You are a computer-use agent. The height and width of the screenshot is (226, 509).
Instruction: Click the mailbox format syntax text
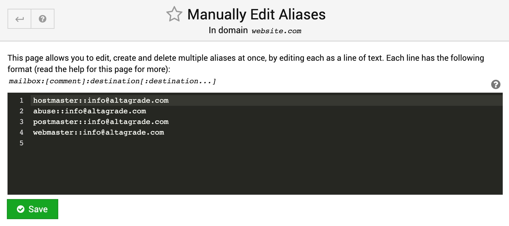tap(112, 81)
